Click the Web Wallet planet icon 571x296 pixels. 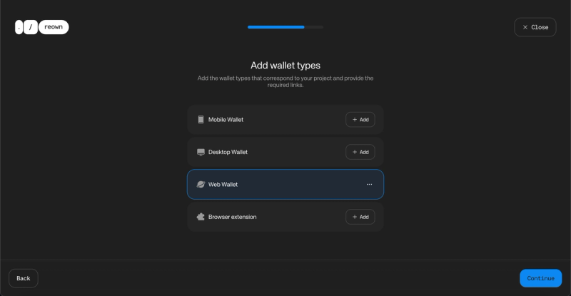click(x=201, y=185)
